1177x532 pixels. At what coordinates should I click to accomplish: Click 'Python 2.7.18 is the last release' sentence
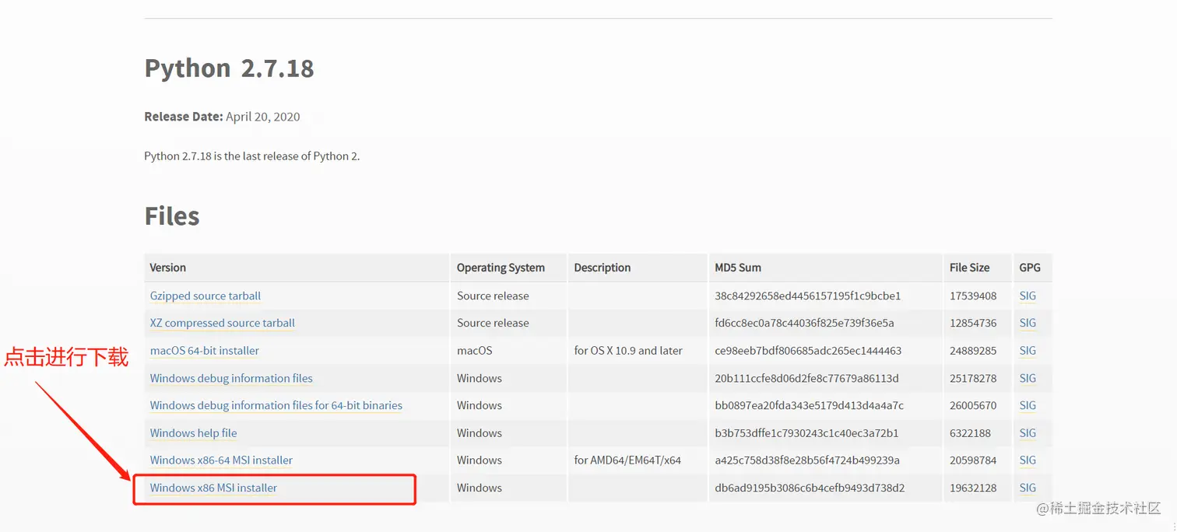click(251, 156)
